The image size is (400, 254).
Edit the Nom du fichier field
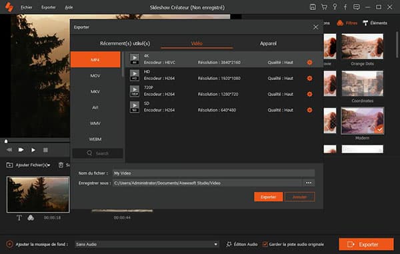coord(213,173)
